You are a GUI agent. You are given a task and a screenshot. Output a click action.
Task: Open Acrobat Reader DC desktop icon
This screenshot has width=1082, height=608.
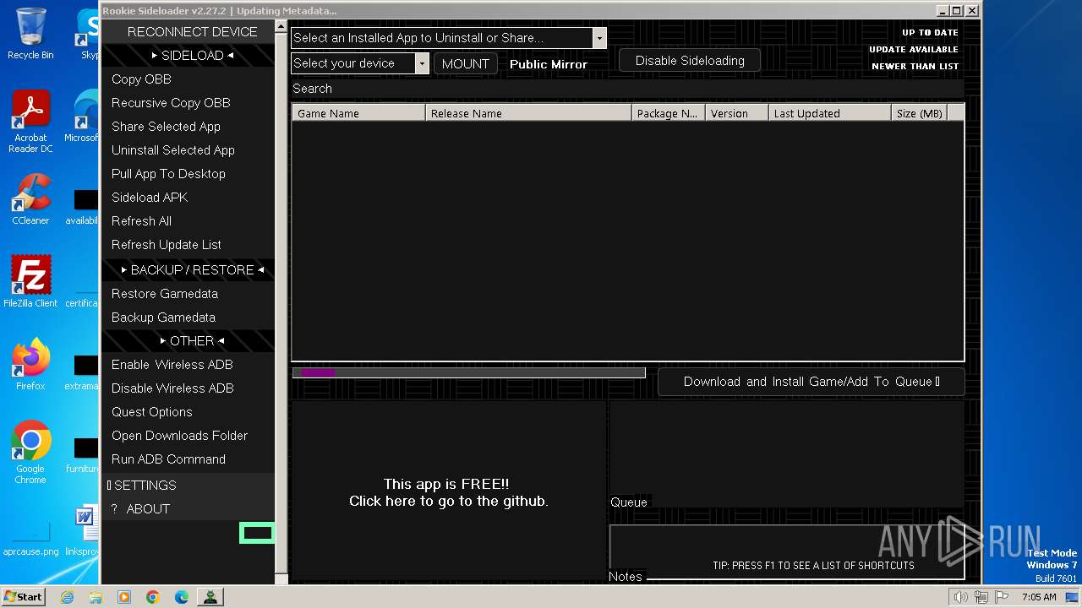click(x=30, y=122)
